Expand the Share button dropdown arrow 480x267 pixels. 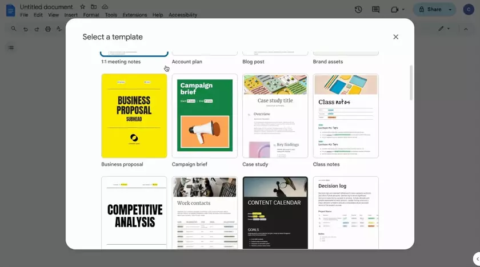click(450, 10)
